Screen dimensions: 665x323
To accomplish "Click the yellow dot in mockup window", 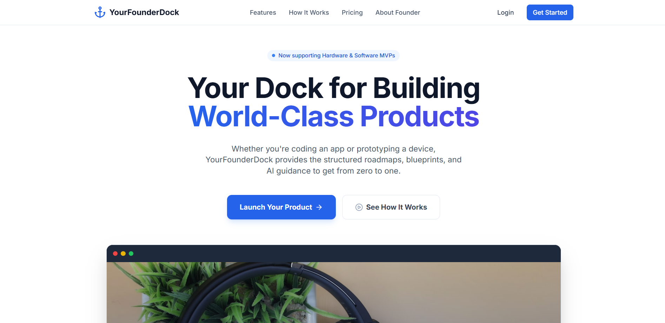I will point(123,253).
